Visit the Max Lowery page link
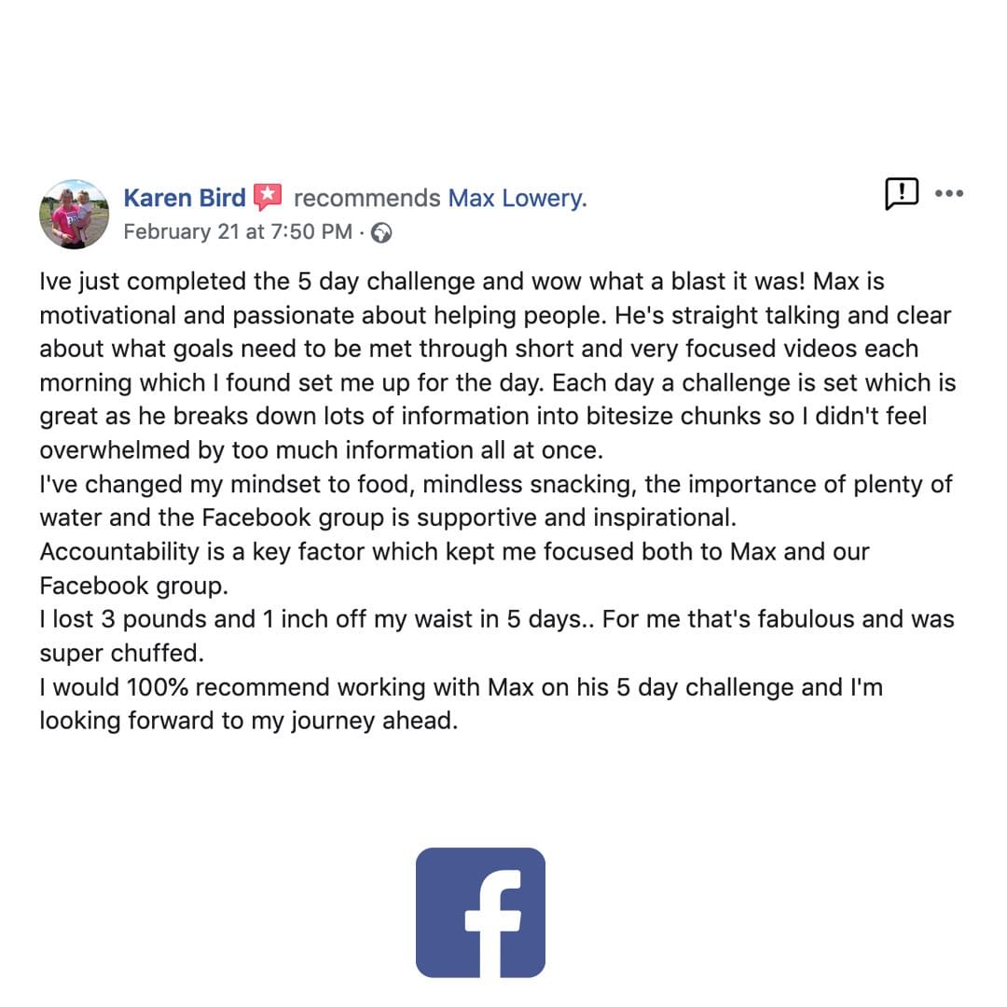This screenshot has height=1007, width=1007. coord(517,198)
